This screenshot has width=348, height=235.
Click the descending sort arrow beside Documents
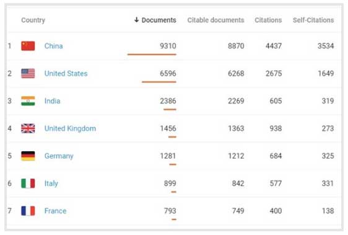(136, 20)
